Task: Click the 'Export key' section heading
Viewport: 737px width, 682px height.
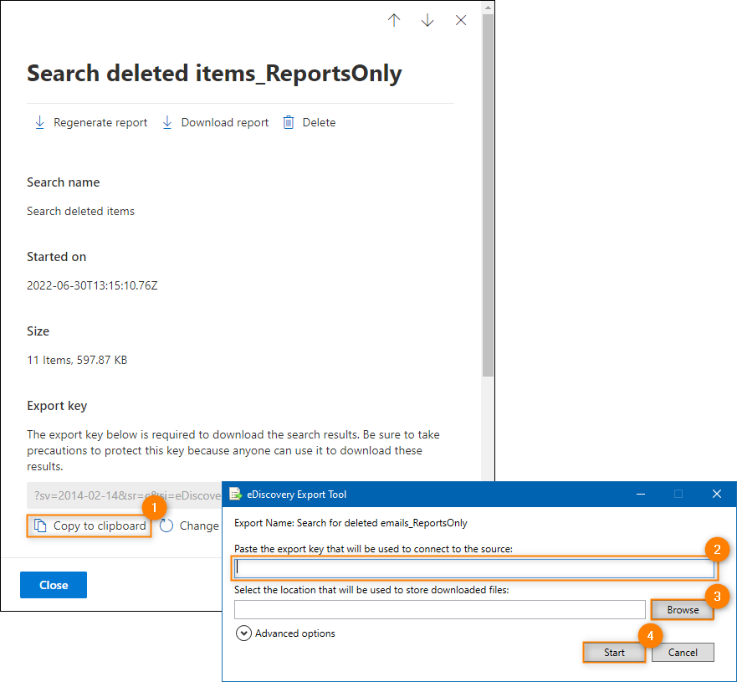Action: click(x=57, y=406)
